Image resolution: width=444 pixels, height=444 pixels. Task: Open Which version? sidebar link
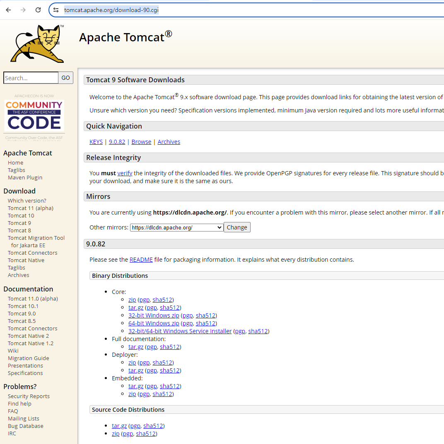(x=27, y=201)
